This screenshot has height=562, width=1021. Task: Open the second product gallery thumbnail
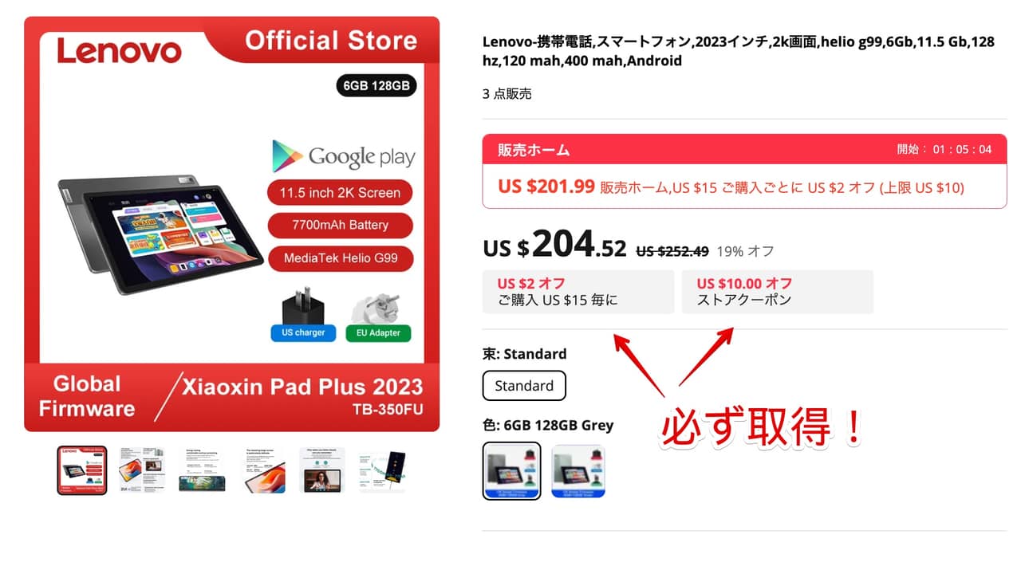click(142, 470)
